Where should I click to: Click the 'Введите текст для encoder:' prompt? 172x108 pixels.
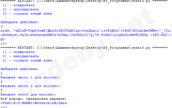click(x=28, y=95)
